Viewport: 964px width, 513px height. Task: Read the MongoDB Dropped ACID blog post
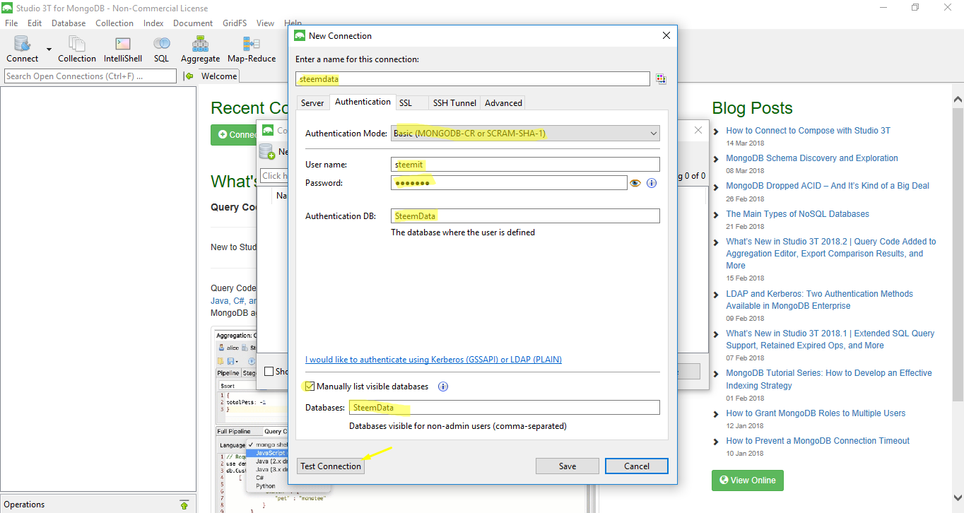click(828, 186)
